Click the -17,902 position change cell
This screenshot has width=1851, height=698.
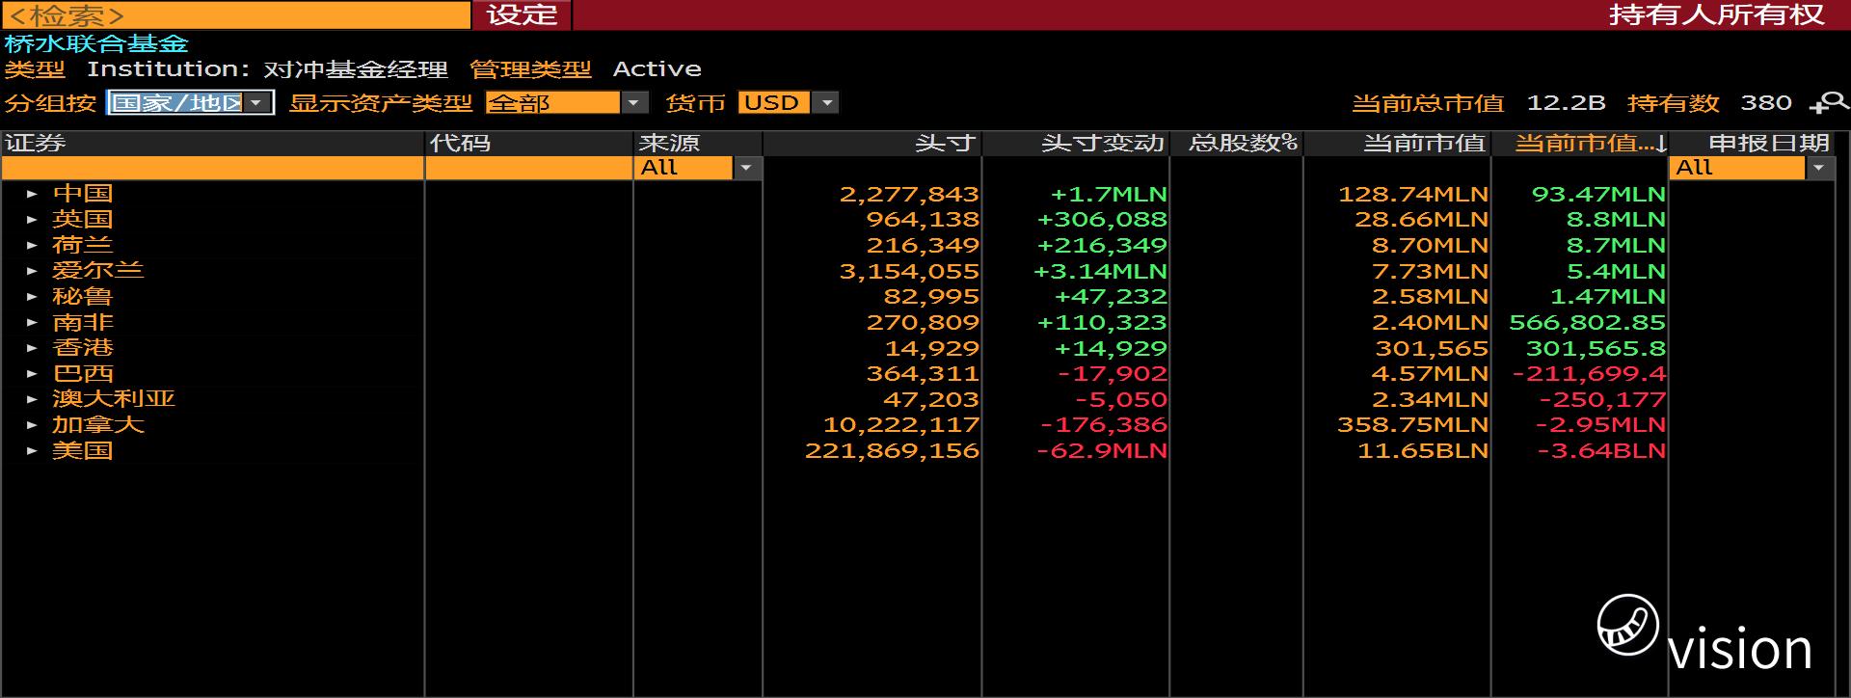click(x=1113, y=374)
